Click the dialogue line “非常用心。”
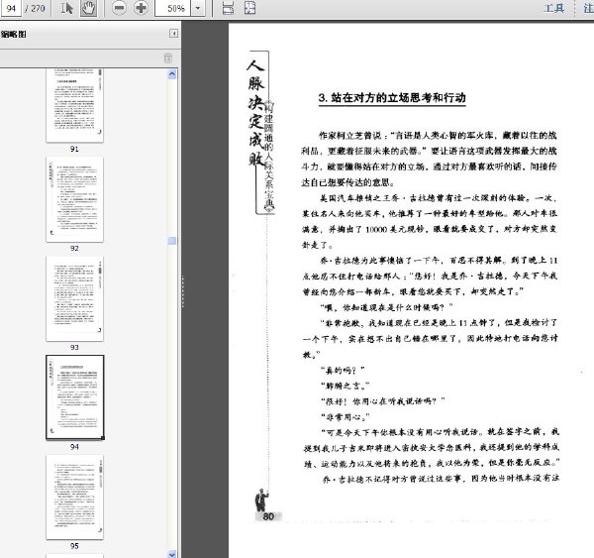 pos(345,417)
